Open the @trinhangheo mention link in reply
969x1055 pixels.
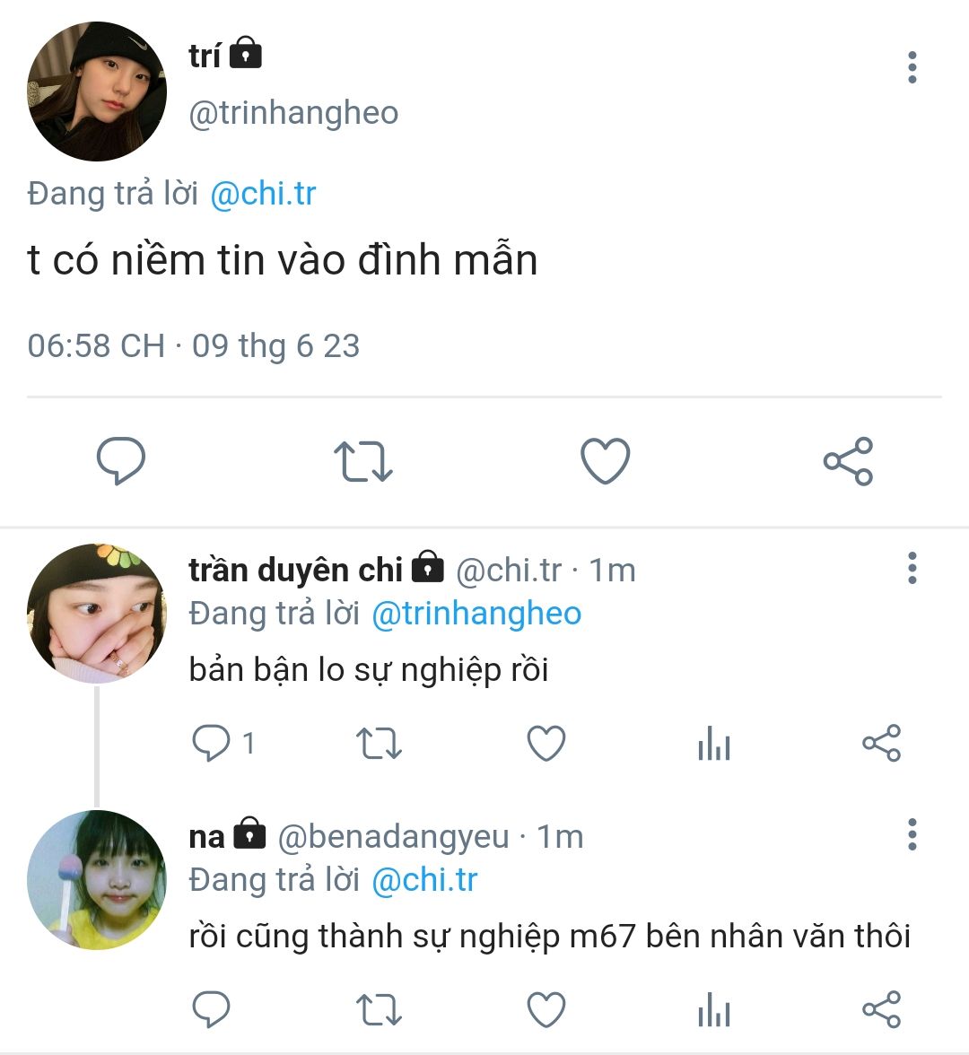click(476, 614)
